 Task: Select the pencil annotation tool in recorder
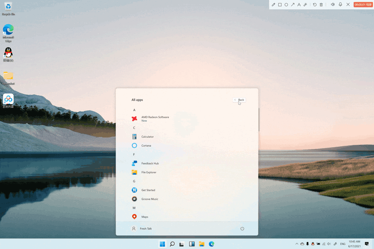point(273,5)
